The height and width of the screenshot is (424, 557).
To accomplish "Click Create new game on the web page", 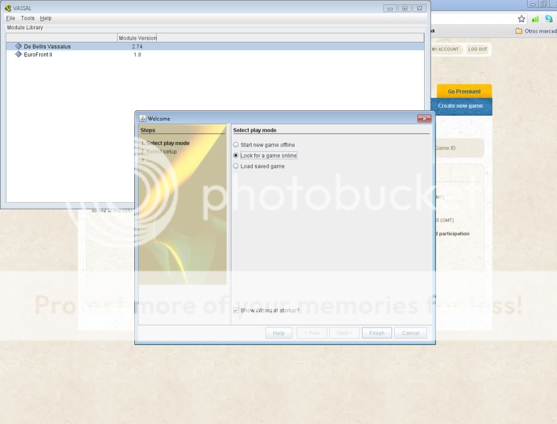I will coord(460,106).
